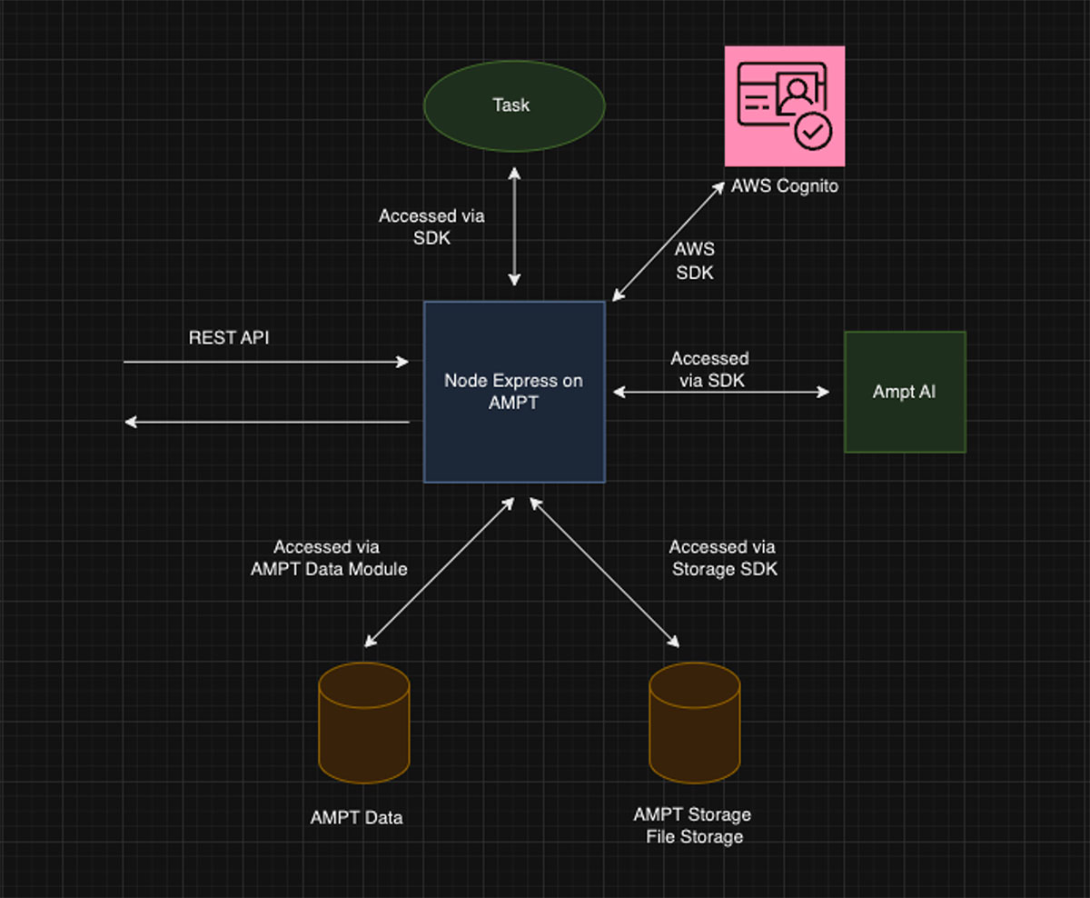The width and height of the screenshot is (1090, 898).
Task: Click the 'REST API' label
Action: [229, 338]
